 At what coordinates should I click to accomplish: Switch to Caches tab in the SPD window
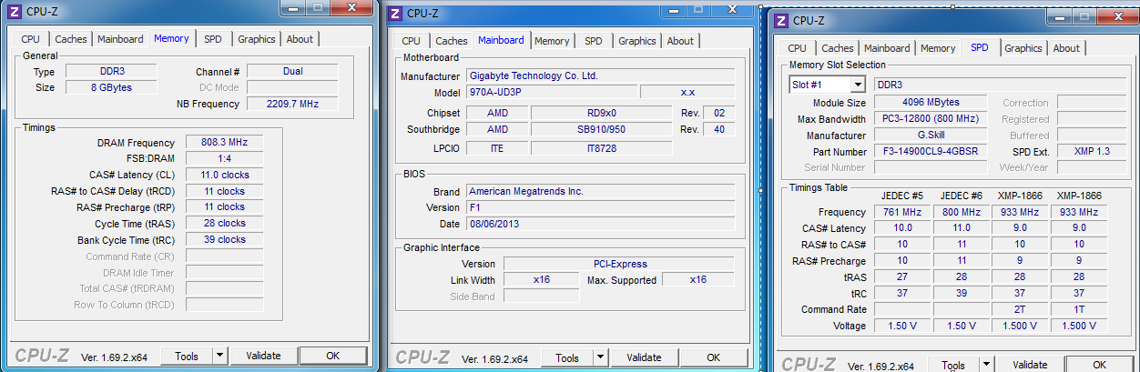837,48
